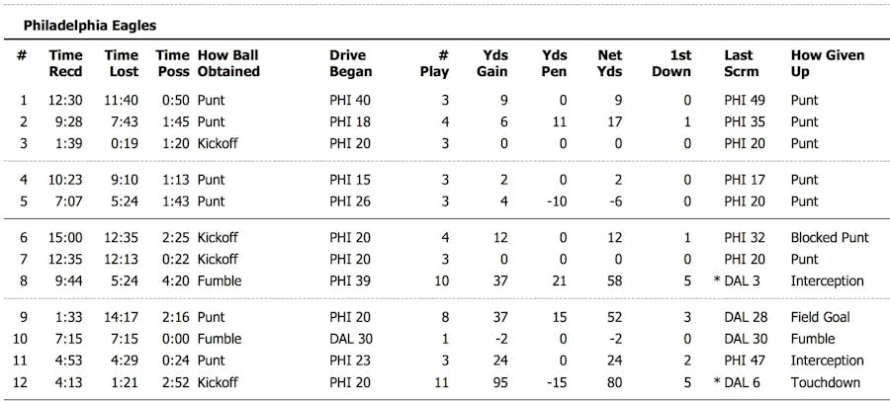Select the Time Lost column header
The image size is (890, 401).
(x=122, y=63)
